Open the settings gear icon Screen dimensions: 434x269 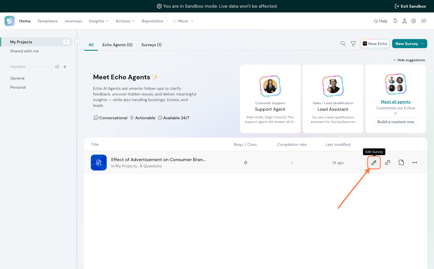(414, 21)
